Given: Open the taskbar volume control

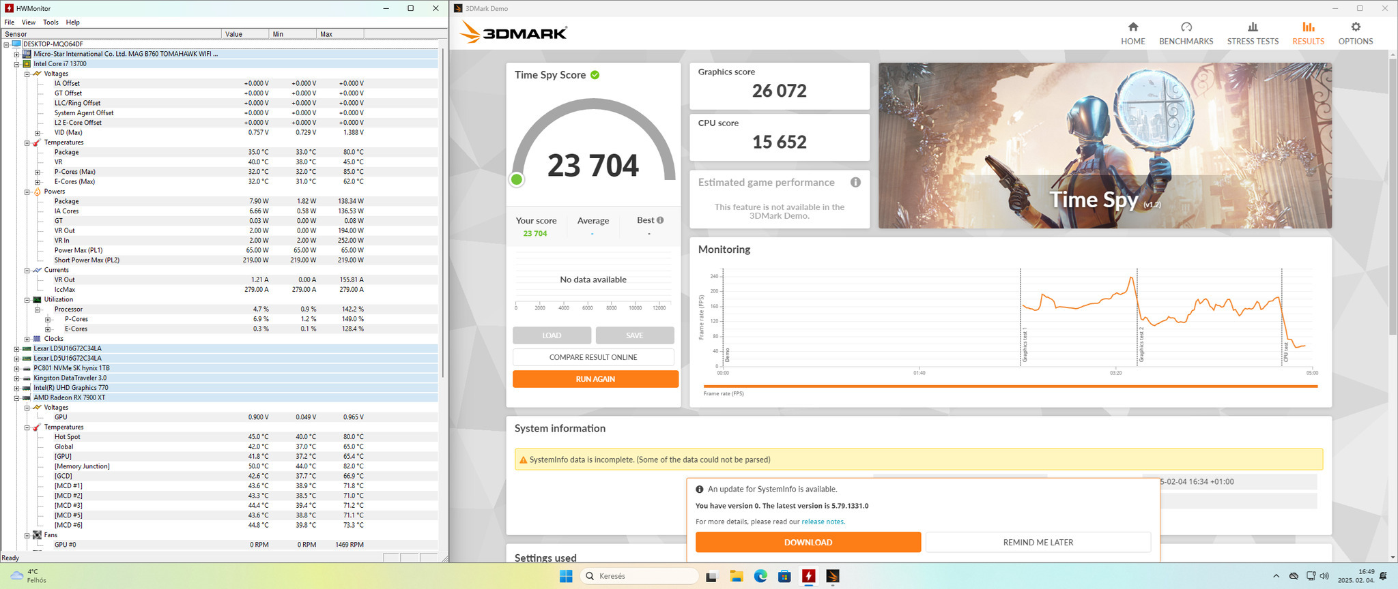Looking at the screenshot, I should (1324, 577).
